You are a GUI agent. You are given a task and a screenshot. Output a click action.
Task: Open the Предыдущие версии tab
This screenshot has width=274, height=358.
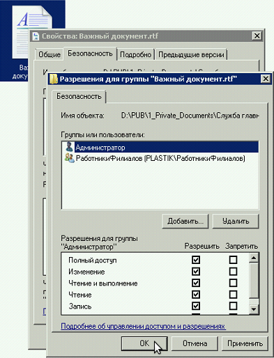click(x=191, y=54)
